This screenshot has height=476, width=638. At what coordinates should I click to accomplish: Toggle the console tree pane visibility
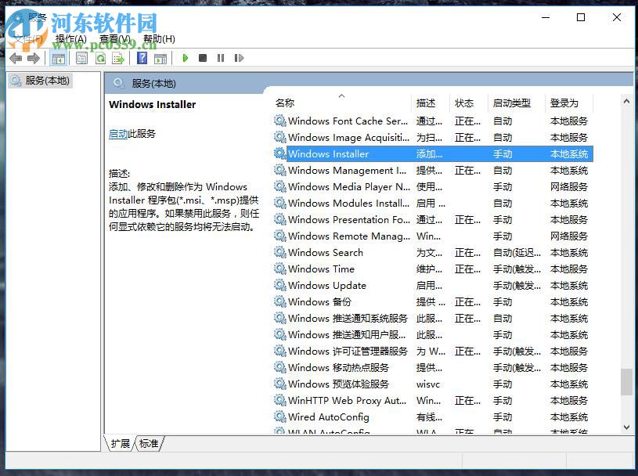click(59, 58)
